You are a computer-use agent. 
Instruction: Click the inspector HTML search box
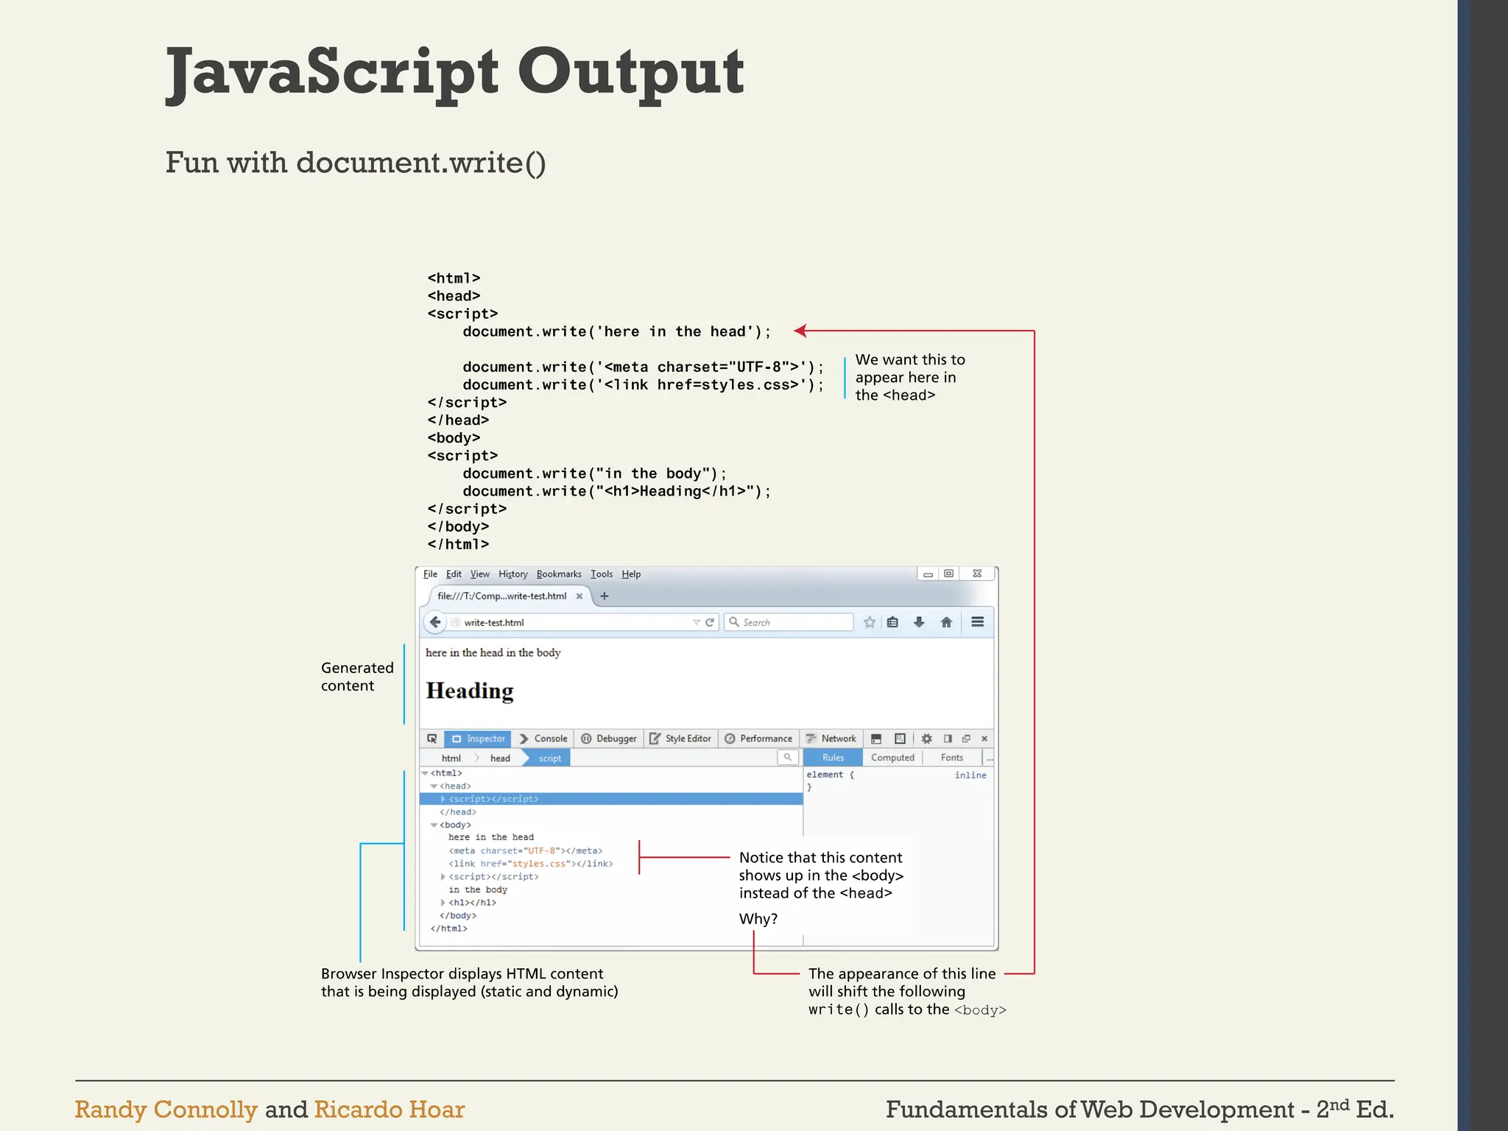point(788,758)
